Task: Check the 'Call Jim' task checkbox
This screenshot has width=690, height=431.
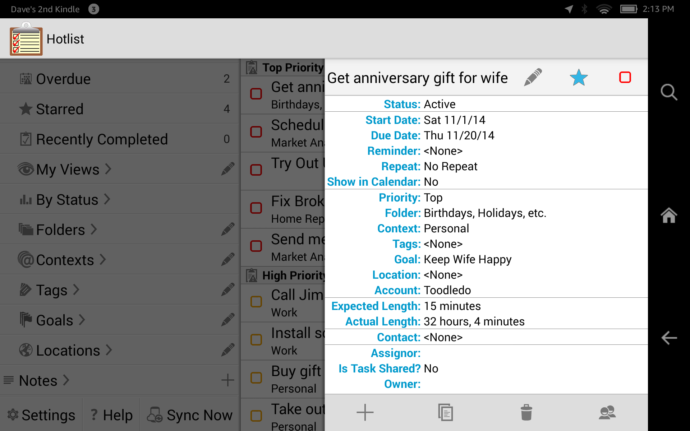Action: click(256, 302)
